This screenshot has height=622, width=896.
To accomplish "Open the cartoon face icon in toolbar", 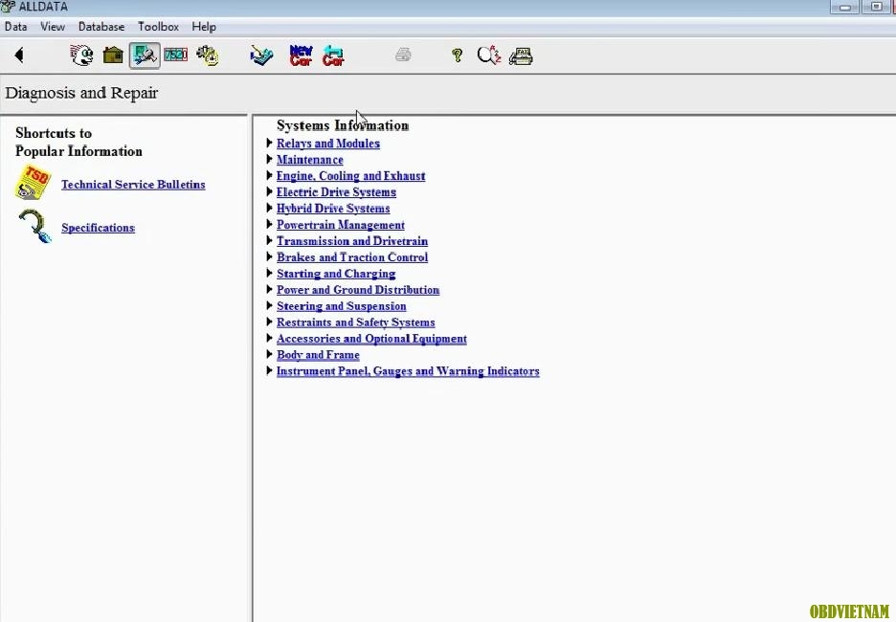I will point(81,56).
